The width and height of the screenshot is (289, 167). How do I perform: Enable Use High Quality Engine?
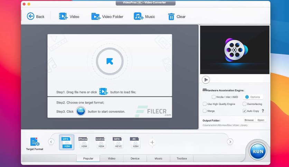pyautogui.click(x=205, y=104)
